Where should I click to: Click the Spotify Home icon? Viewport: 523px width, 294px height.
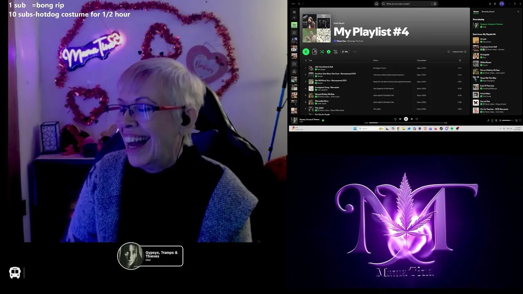[377, 4]
